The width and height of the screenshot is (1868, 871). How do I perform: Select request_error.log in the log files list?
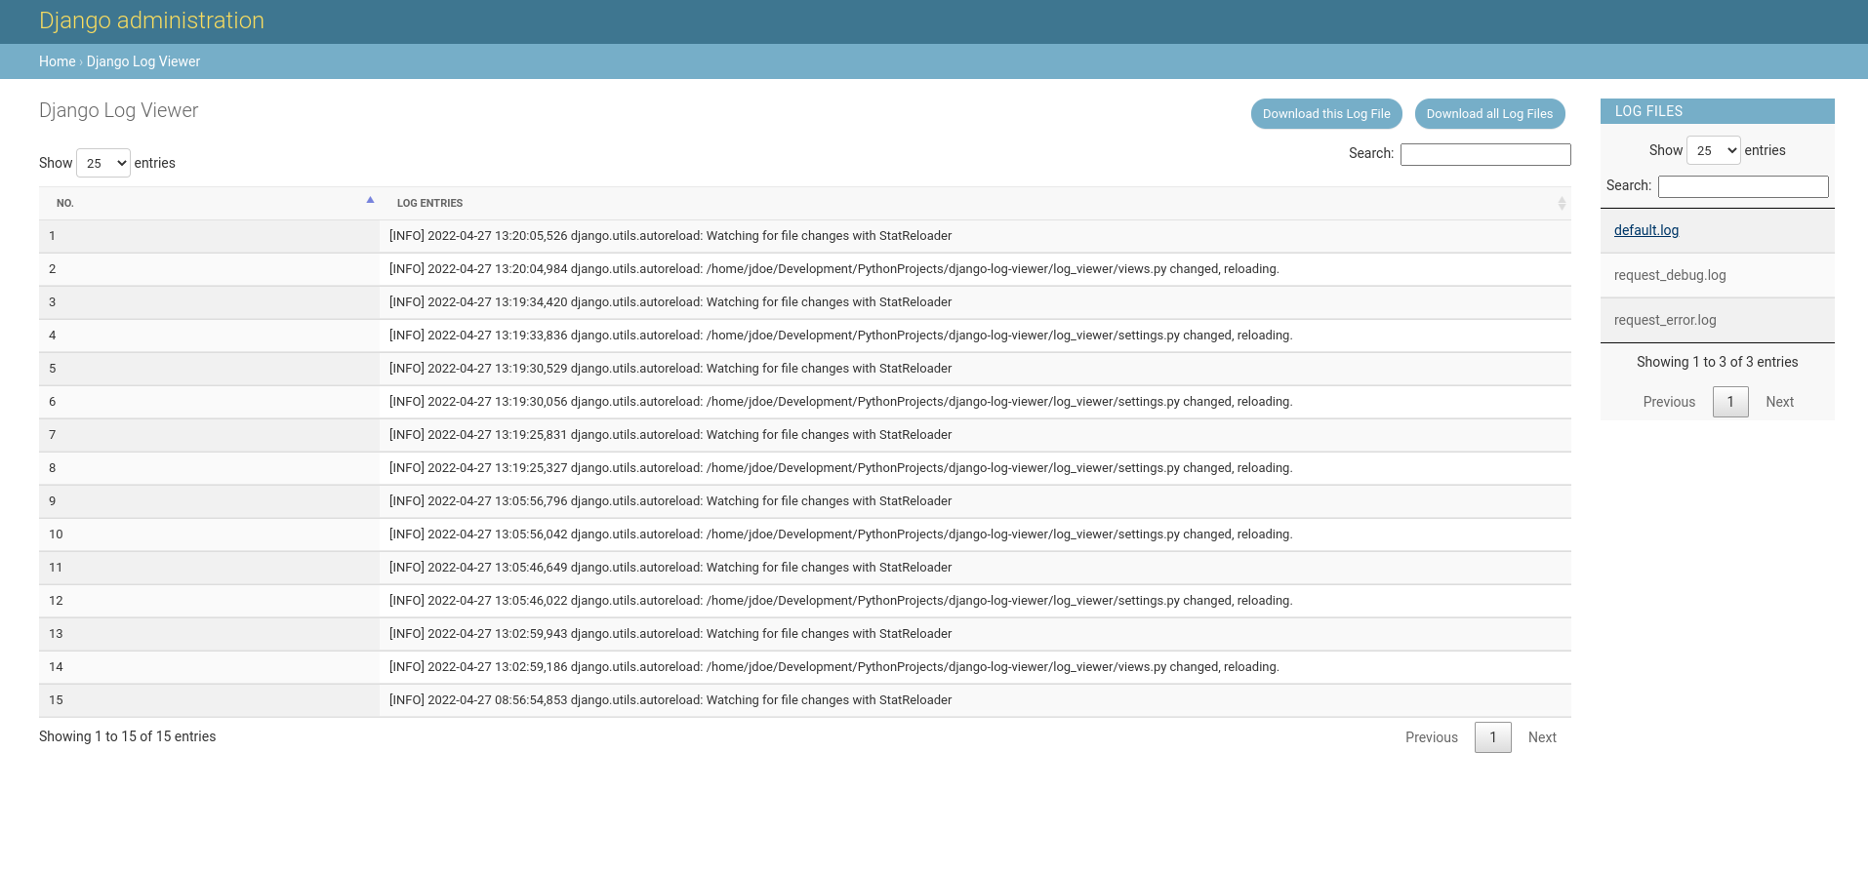1665,320
